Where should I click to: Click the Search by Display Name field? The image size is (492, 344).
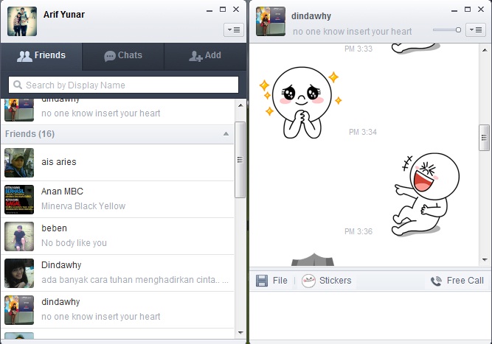pyautogui.click(x=123, y=85)
